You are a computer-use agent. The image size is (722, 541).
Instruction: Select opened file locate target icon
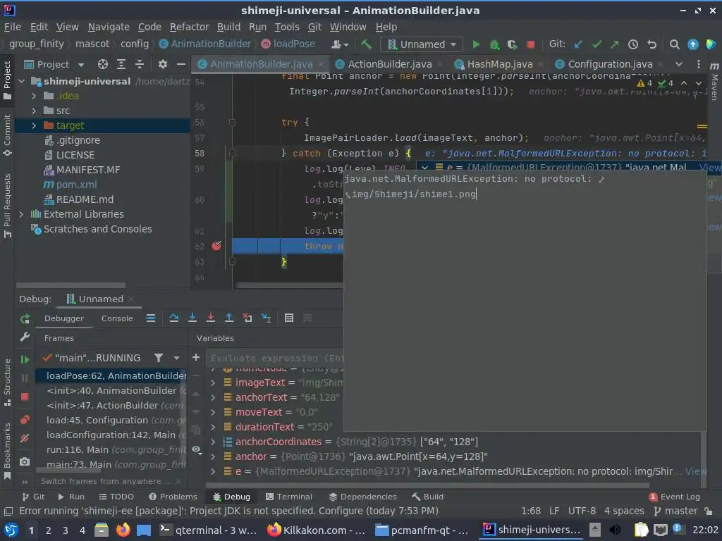pos(103,64)
